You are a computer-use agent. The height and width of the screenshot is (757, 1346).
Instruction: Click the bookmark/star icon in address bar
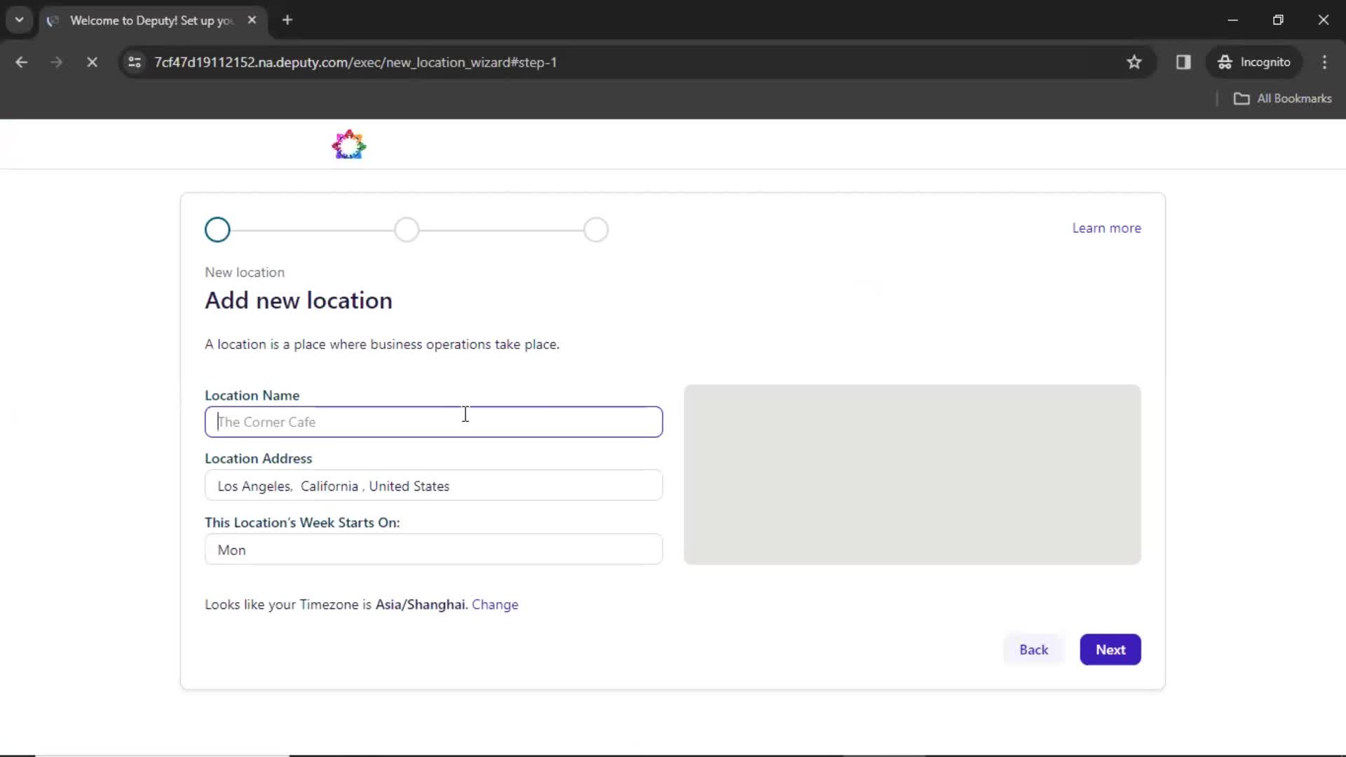click(x=1135, y=62)
